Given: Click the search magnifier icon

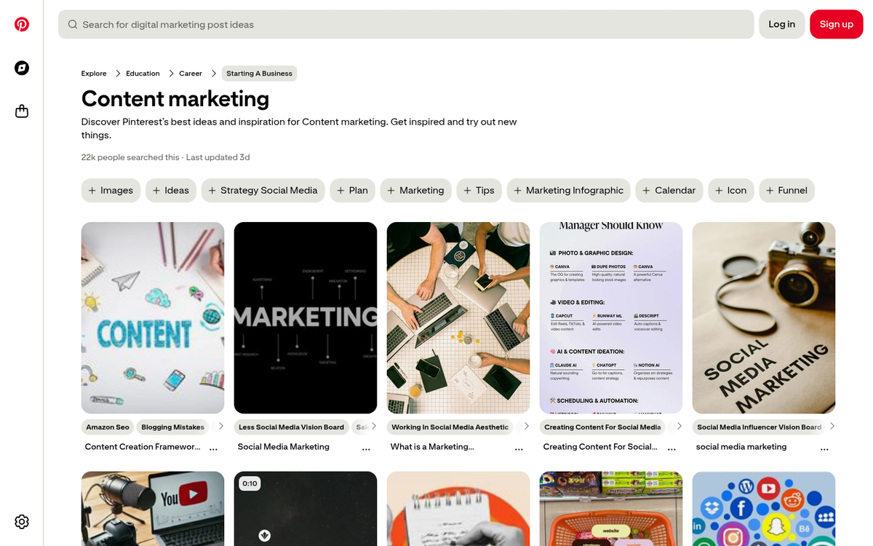Looking at the screenshot, I should 72,24.
